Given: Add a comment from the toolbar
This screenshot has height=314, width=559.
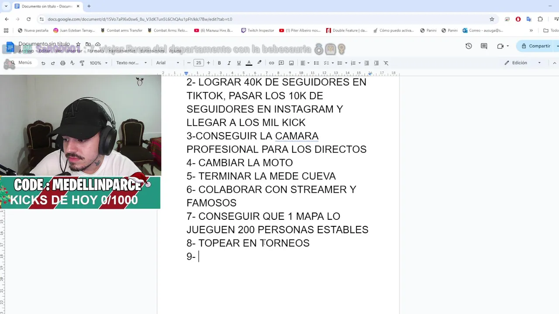Looking at the screenshot, I should [281, 63].
